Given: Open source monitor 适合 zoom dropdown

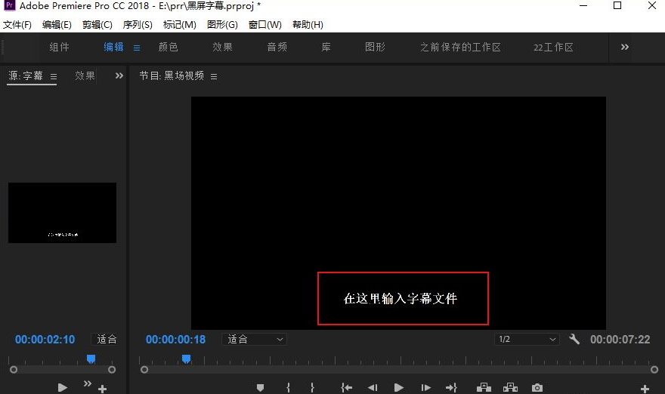Looking at the screenshot, I should (x=106, y=340).
